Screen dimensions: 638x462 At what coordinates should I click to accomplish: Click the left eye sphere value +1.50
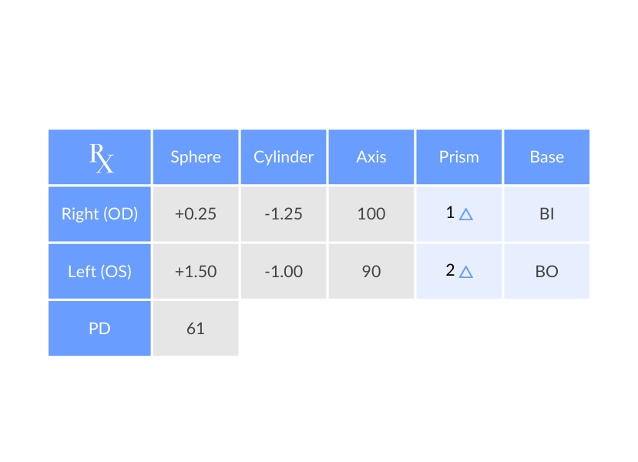(x=196, y=271)
